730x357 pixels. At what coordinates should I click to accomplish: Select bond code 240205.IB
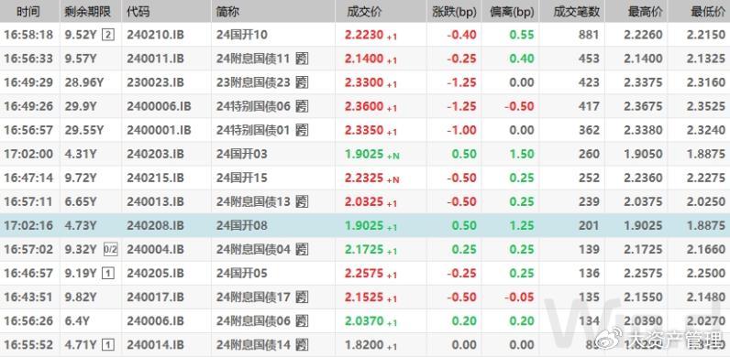pyautogui.click(x=156, y=274)
